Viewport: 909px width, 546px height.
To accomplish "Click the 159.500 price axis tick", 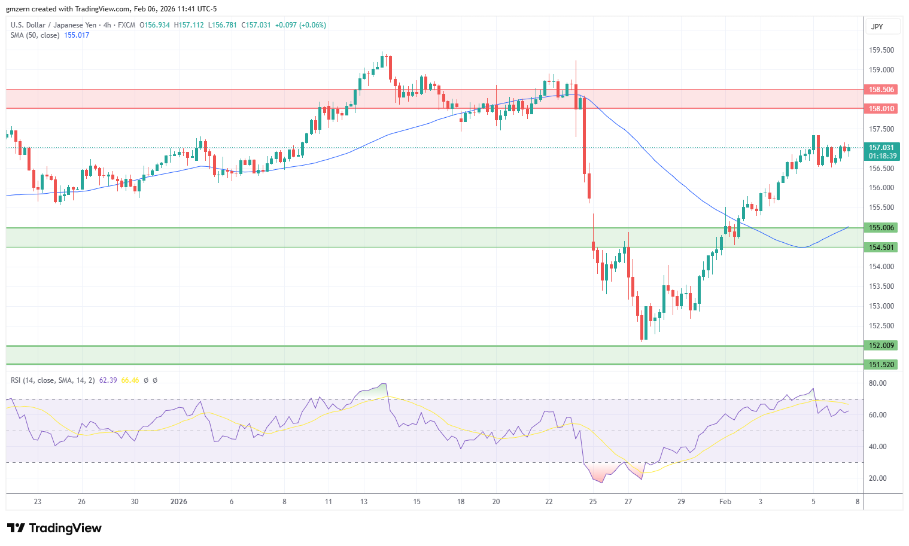I will 881,50.
